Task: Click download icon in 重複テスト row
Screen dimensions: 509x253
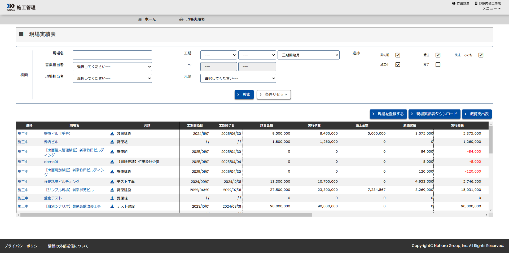Action: pyautogui.click(x=112, y=198)
